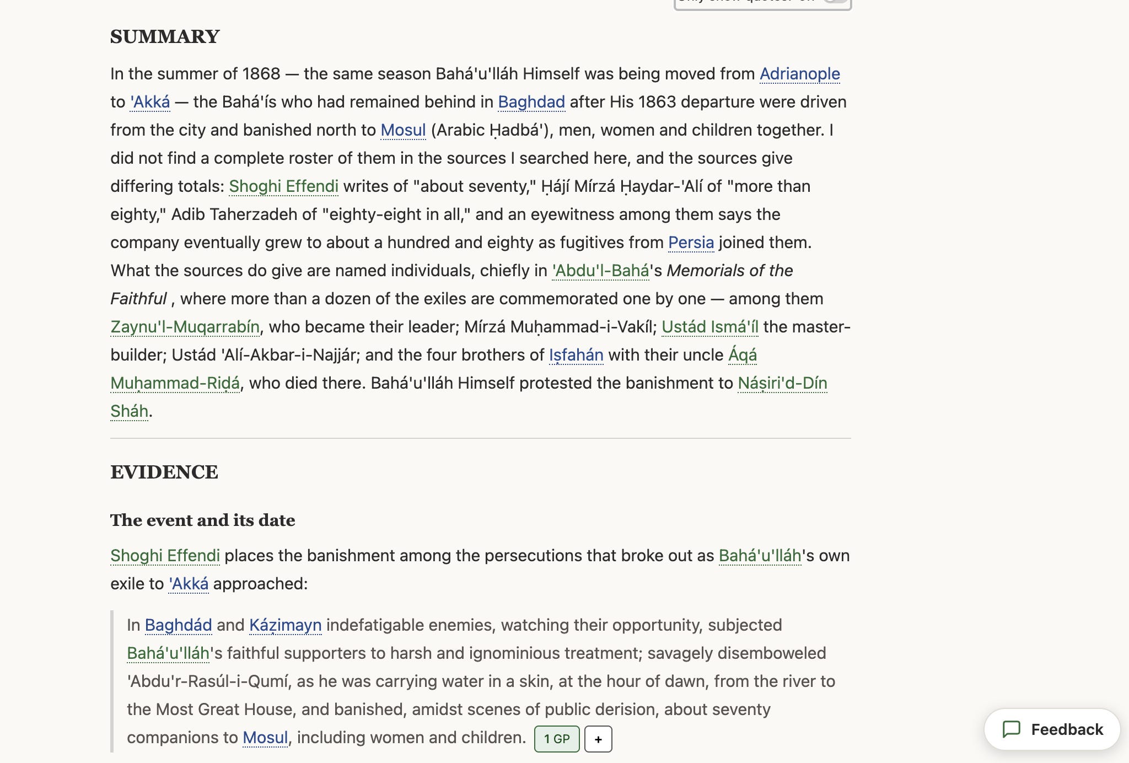Follow the Iṣfahán link

click(x=576, y=355)
